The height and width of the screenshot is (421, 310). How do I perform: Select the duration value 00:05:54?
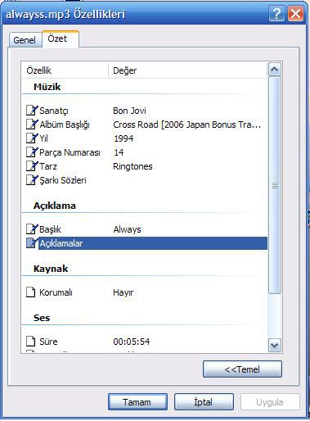132,342
